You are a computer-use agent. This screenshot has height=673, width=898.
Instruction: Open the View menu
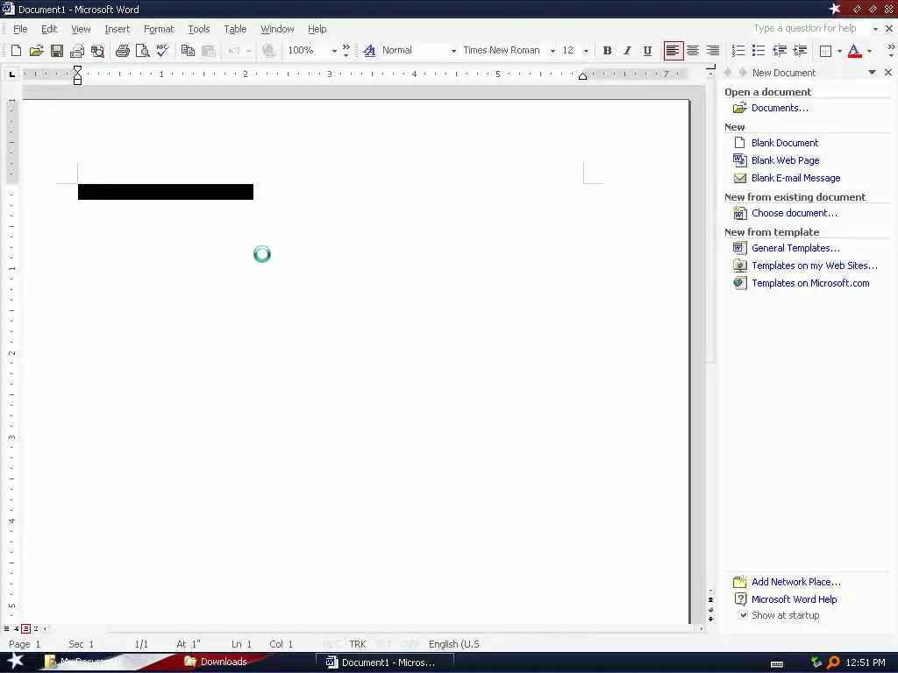pyautogui.click(x=81, y=29)
